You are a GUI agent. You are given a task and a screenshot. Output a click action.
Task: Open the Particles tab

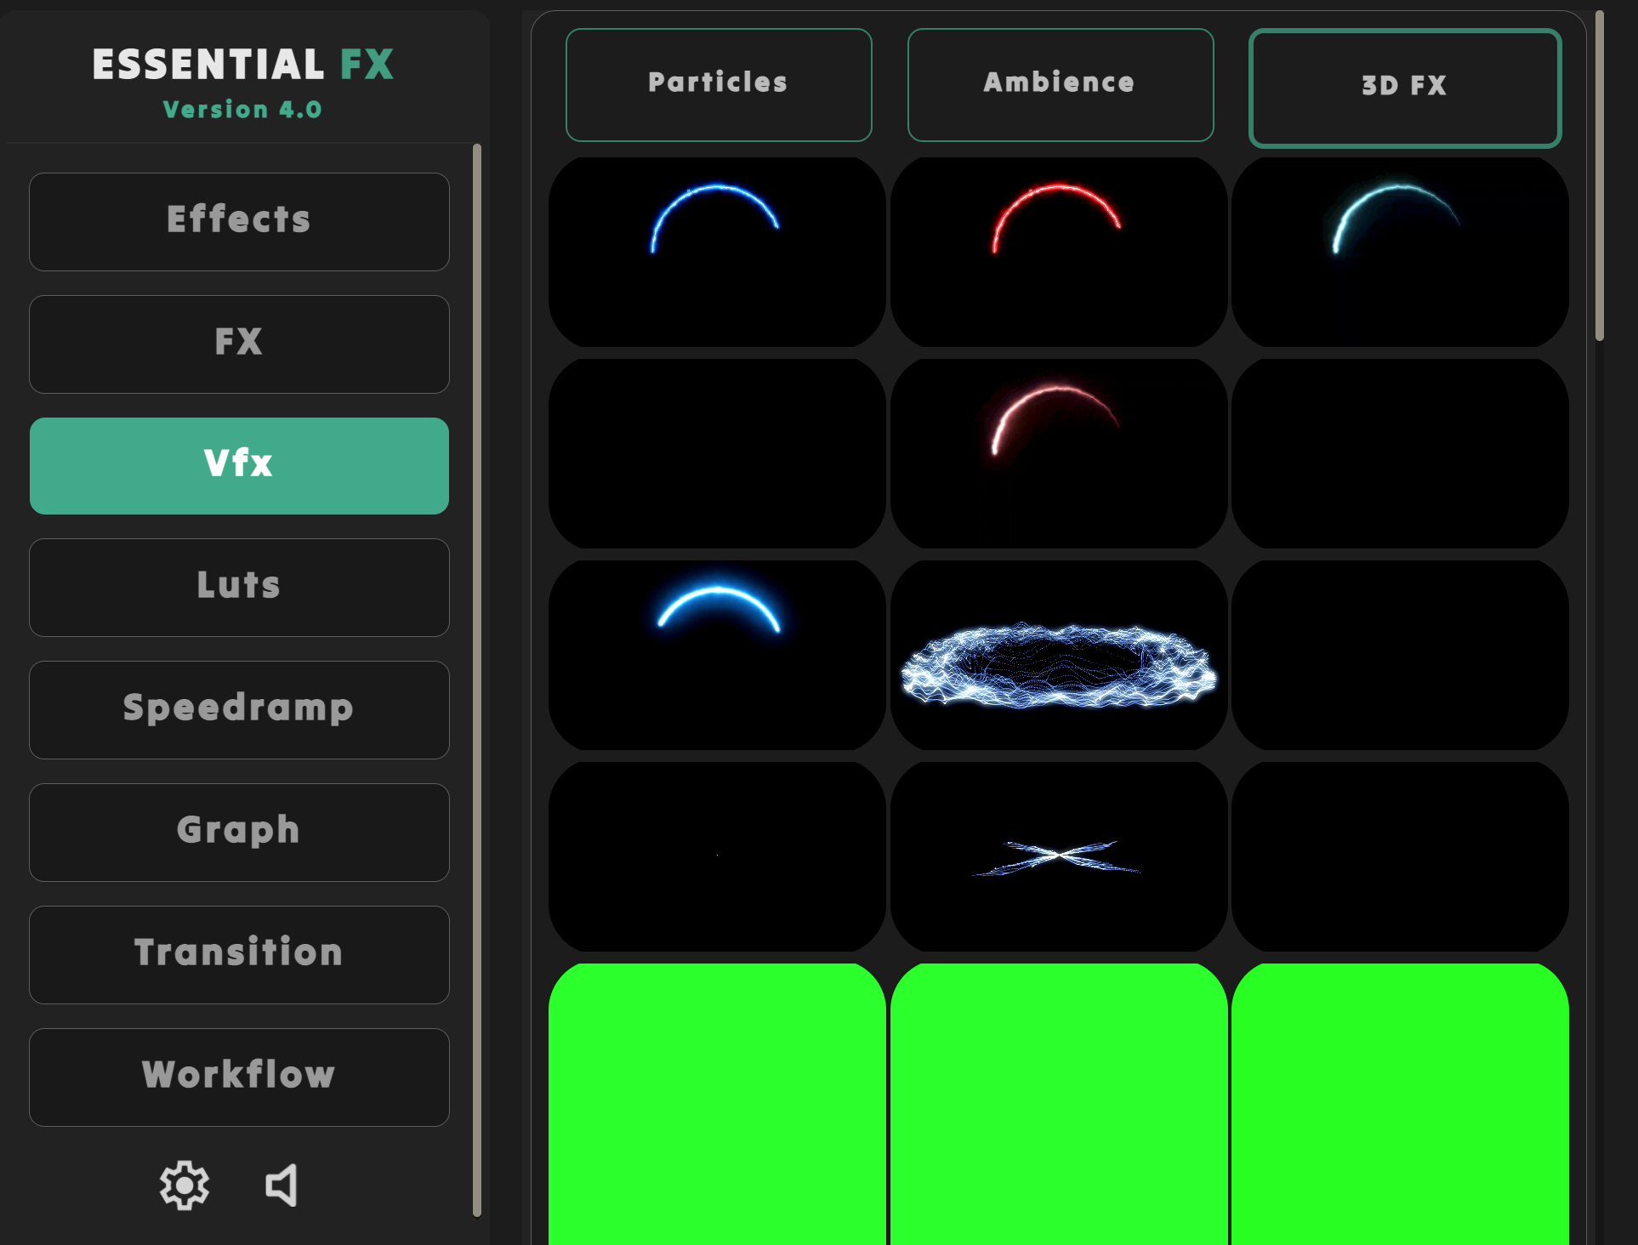[x=719, y=84]
